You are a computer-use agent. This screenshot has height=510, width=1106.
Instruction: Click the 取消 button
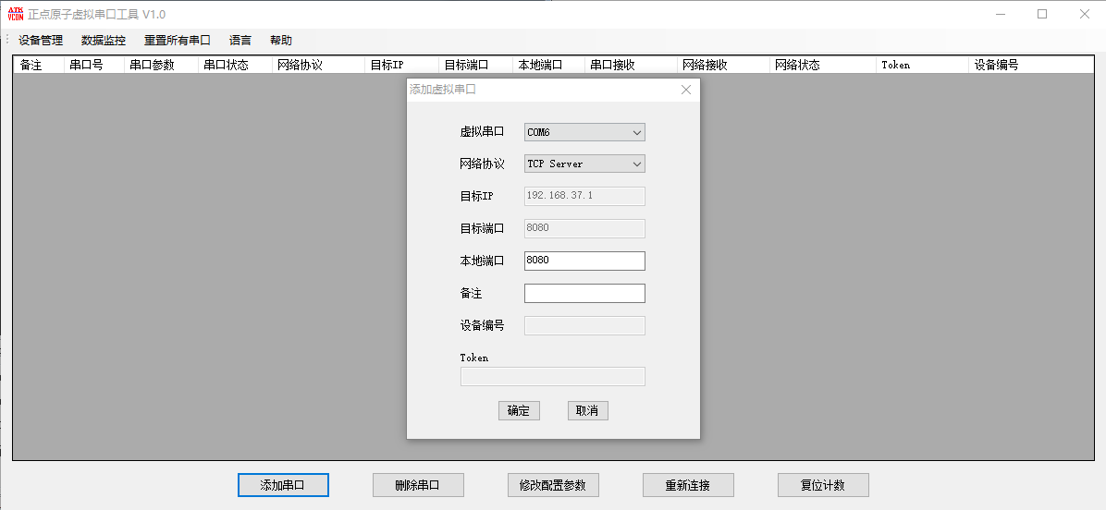click(587, 410)
